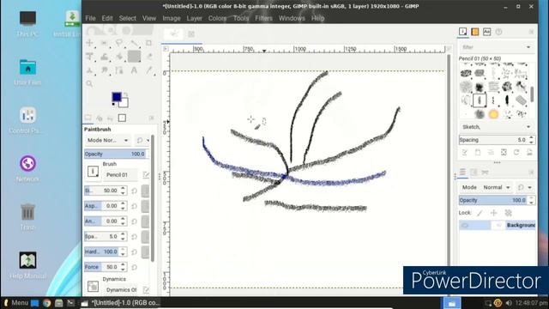The height and width of the screenshot is (309, 549).
Task: Open tool options tab menu arrow
Action: 151,118
